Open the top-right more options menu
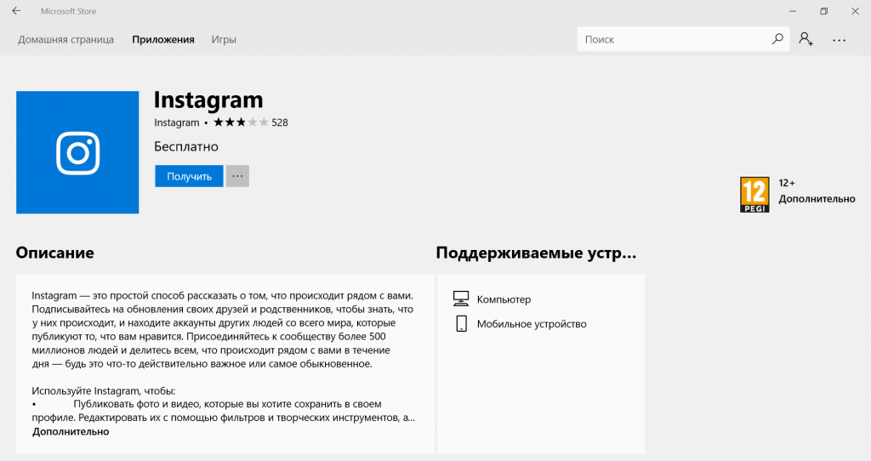The height and width of the screenshot is (461, 871). [840, 40]
